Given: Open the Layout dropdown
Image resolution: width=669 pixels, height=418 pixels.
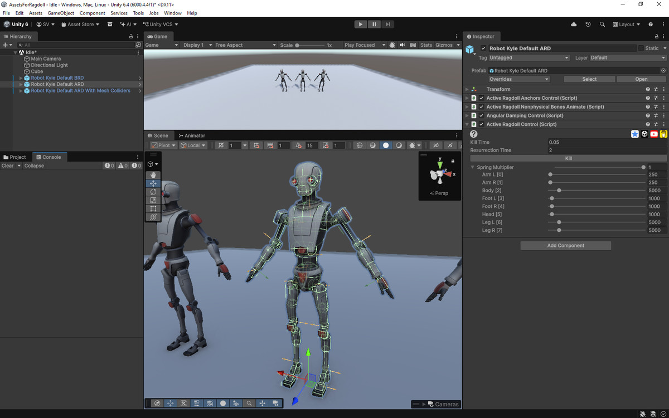Looking at the screenshot, I should [x=627, y=25].
